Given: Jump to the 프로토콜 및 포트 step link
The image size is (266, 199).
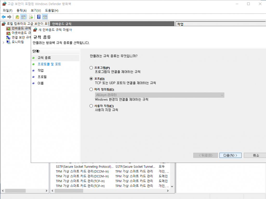Looking at the screenshot, I should tap(49, 64).
